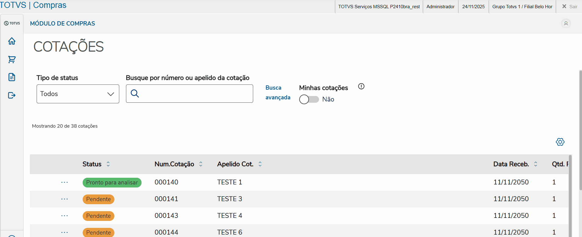582x237 pixels.
Task: Click the quotation search input field
Action: pyautogui.click(x=195, y=94)
